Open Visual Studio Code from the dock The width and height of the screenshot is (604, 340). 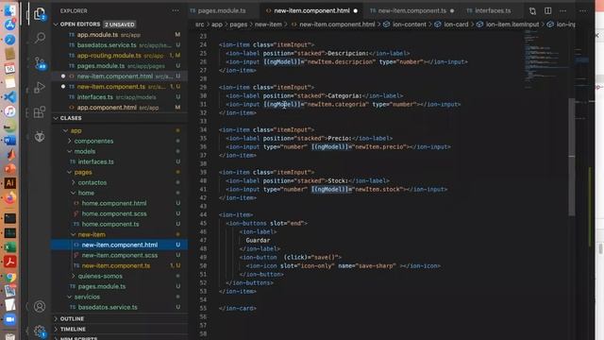pyautogui.click(x=10, y=96)
